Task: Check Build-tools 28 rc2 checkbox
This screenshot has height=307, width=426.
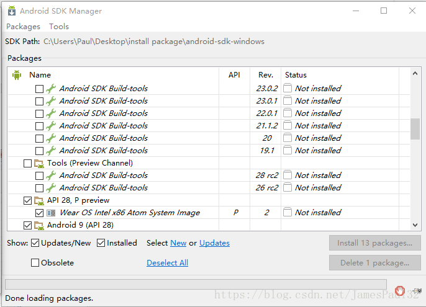Action: (x=39, y=176)
